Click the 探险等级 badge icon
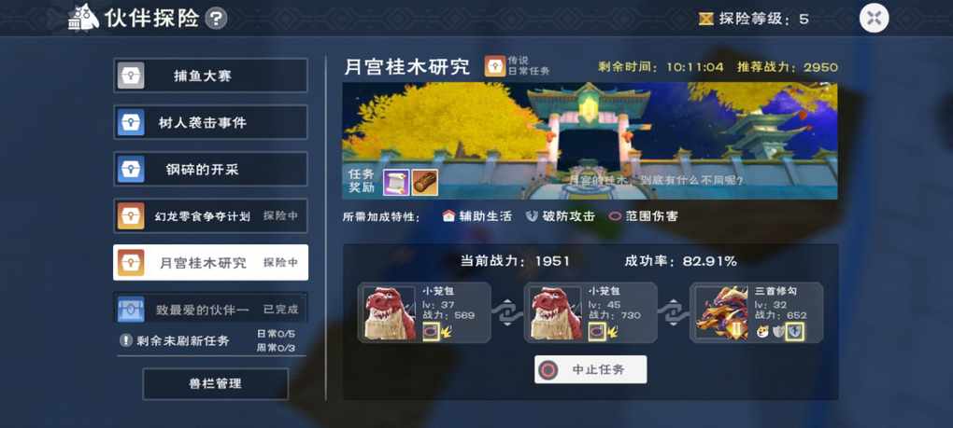Screen dimensions: 953x428 tap(705, 19)
